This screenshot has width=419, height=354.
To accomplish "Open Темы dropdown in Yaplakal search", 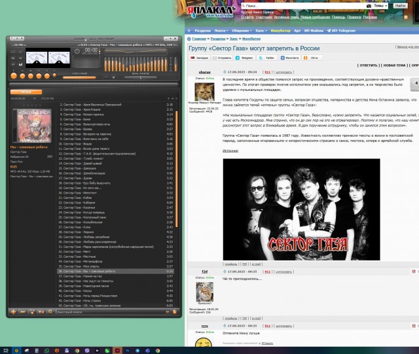I will tap(380, 6).
